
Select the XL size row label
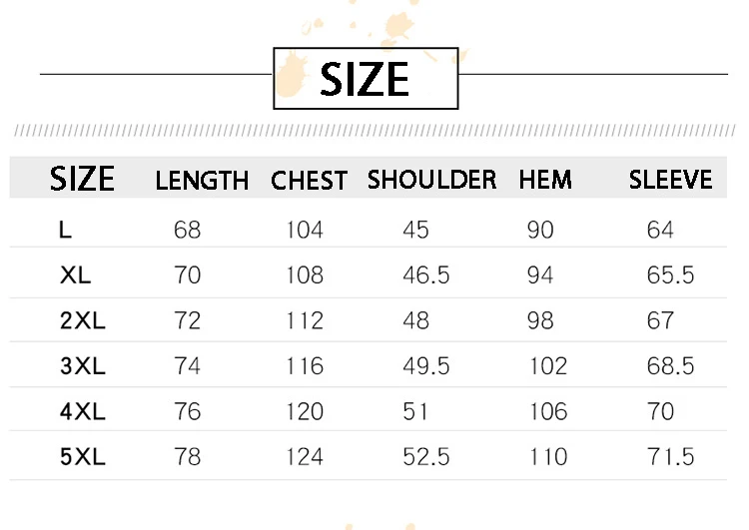point(75,275)
